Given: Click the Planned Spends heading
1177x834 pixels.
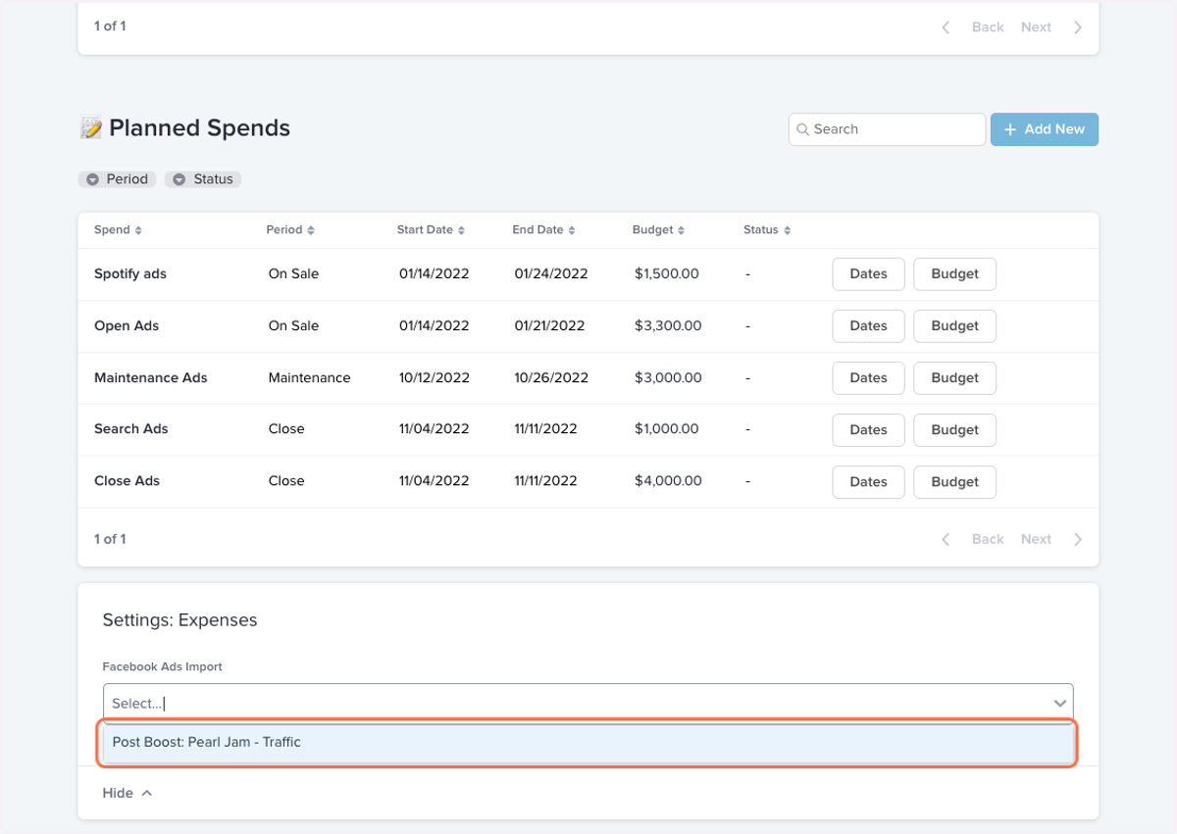Looking at the screenshot, I should (x=199, y=128).
